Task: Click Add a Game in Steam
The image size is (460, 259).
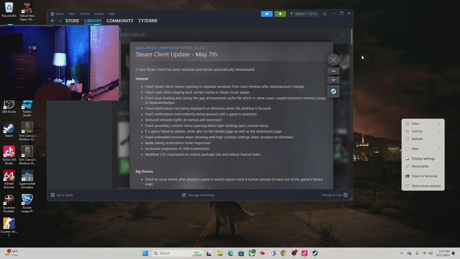Action: coord(62,195)
